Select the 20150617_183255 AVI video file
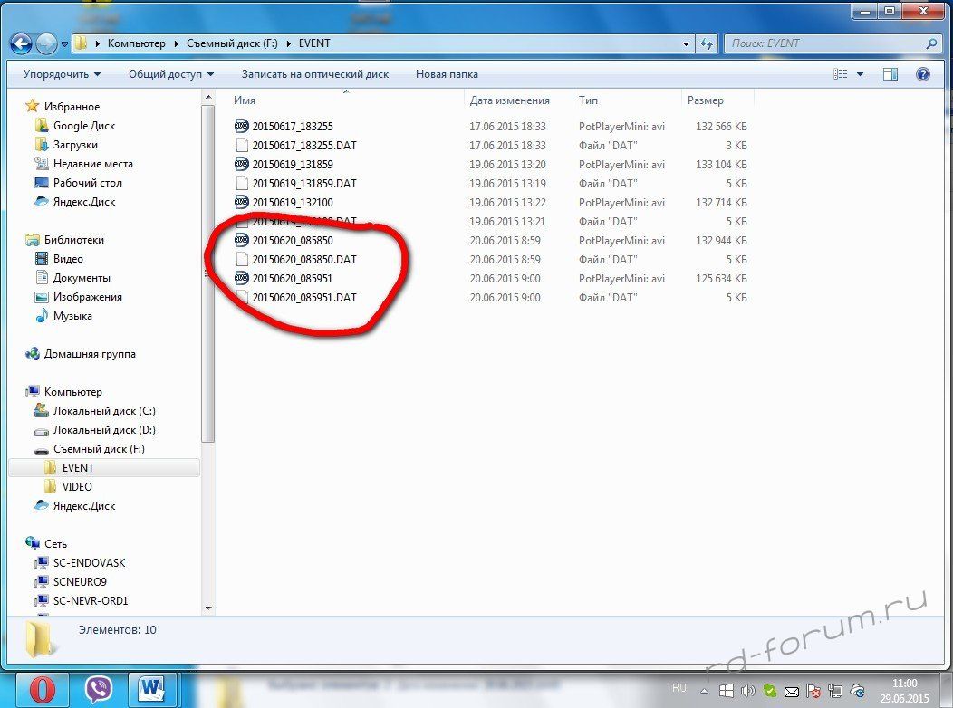Screen dimensions: 953x708 292,127
